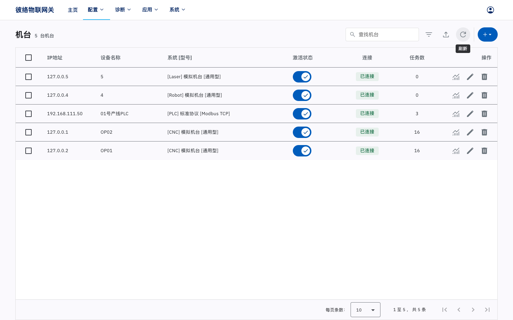Open the 诊断 menu

click(123, 10)
